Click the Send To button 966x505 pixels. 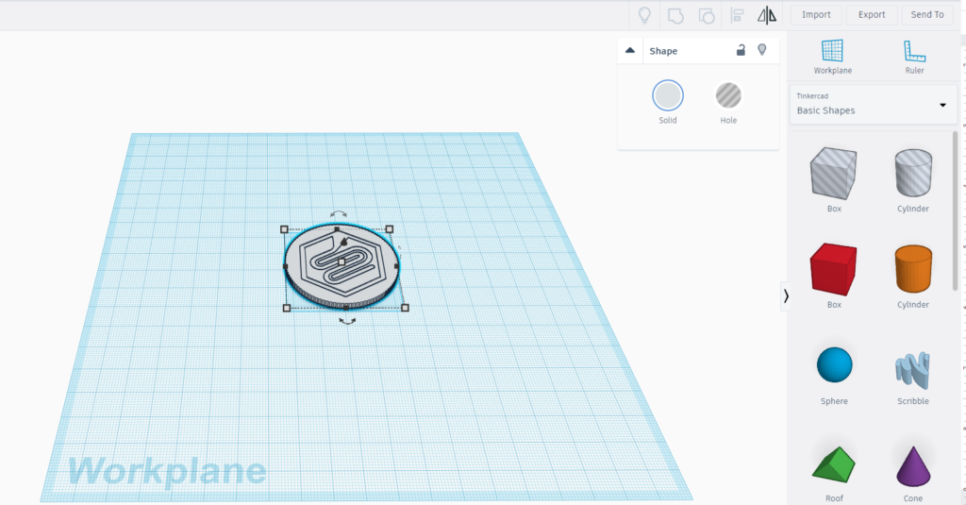point(927,15)
